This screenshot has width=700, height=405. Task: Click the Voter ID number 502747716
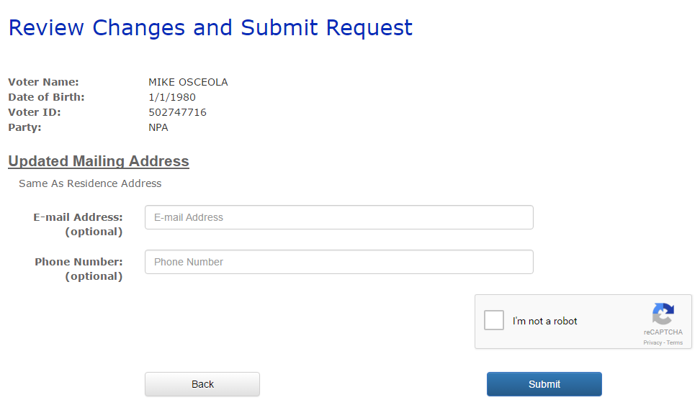[177, 112]
